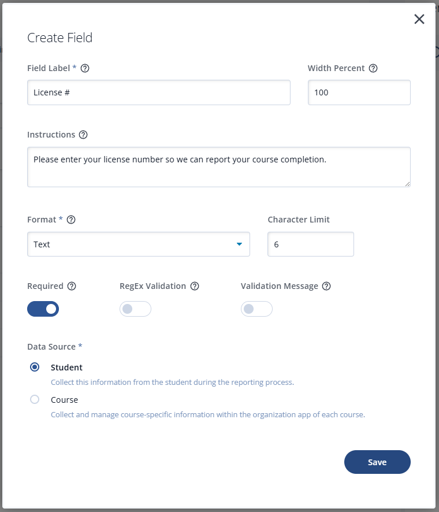This screenshot has width=439, height=512.
Task: Click the Instructions help question mark
Action: pyautogui.click(x=83, y=135)
